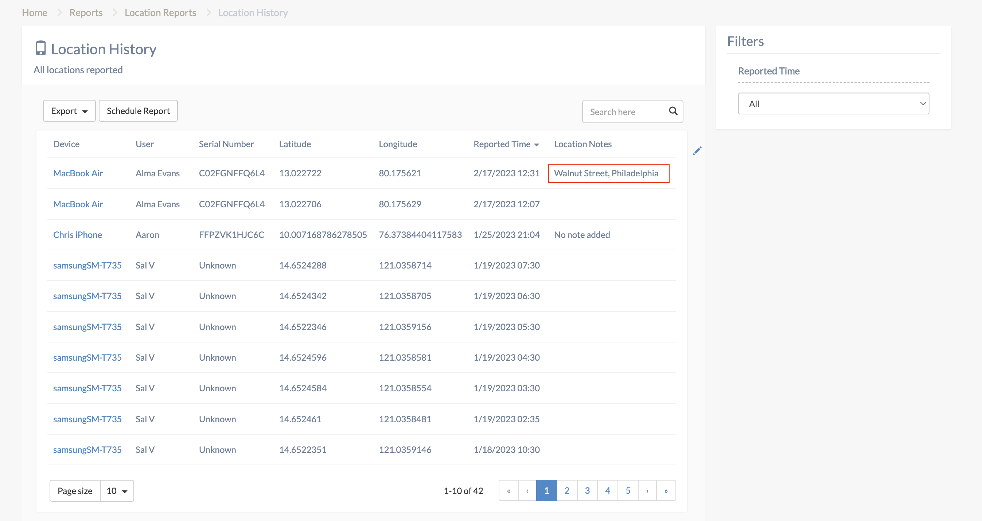The width and height of the screenshot is (982, 521).
Task: Sort by Reported Time column header
Action: tap(506, 144)
